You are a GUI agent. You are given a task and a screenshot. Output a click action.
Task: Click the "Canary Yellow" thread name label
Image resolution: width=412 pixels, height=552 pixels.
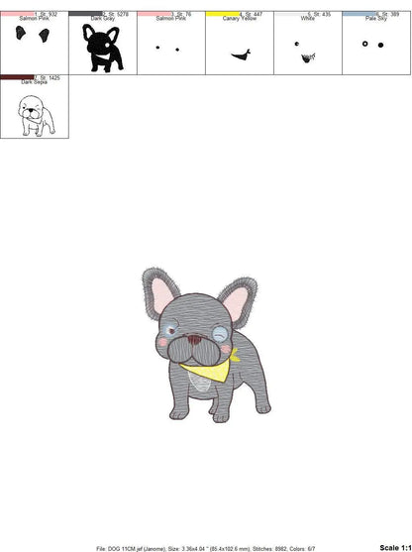(240, 18)
